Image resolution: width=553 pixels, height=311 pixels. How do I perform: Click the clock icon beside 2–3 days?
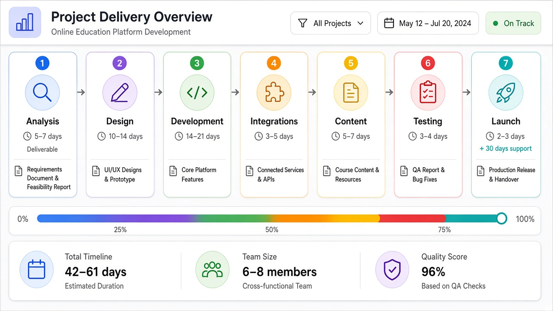[490, 136]
